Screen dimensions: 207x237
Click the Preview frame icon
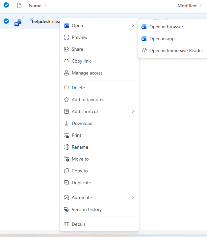tap(66, 37)
